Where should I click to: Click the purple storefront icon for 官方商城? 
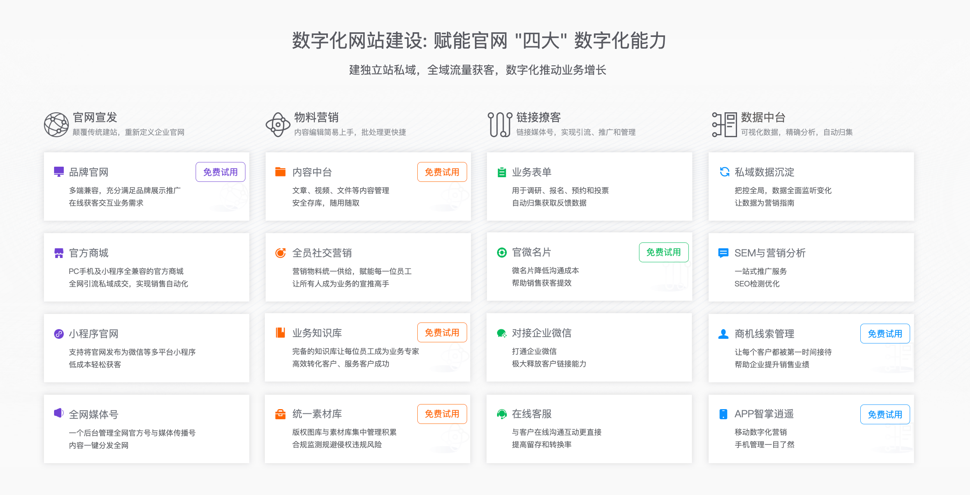(59, 253)
